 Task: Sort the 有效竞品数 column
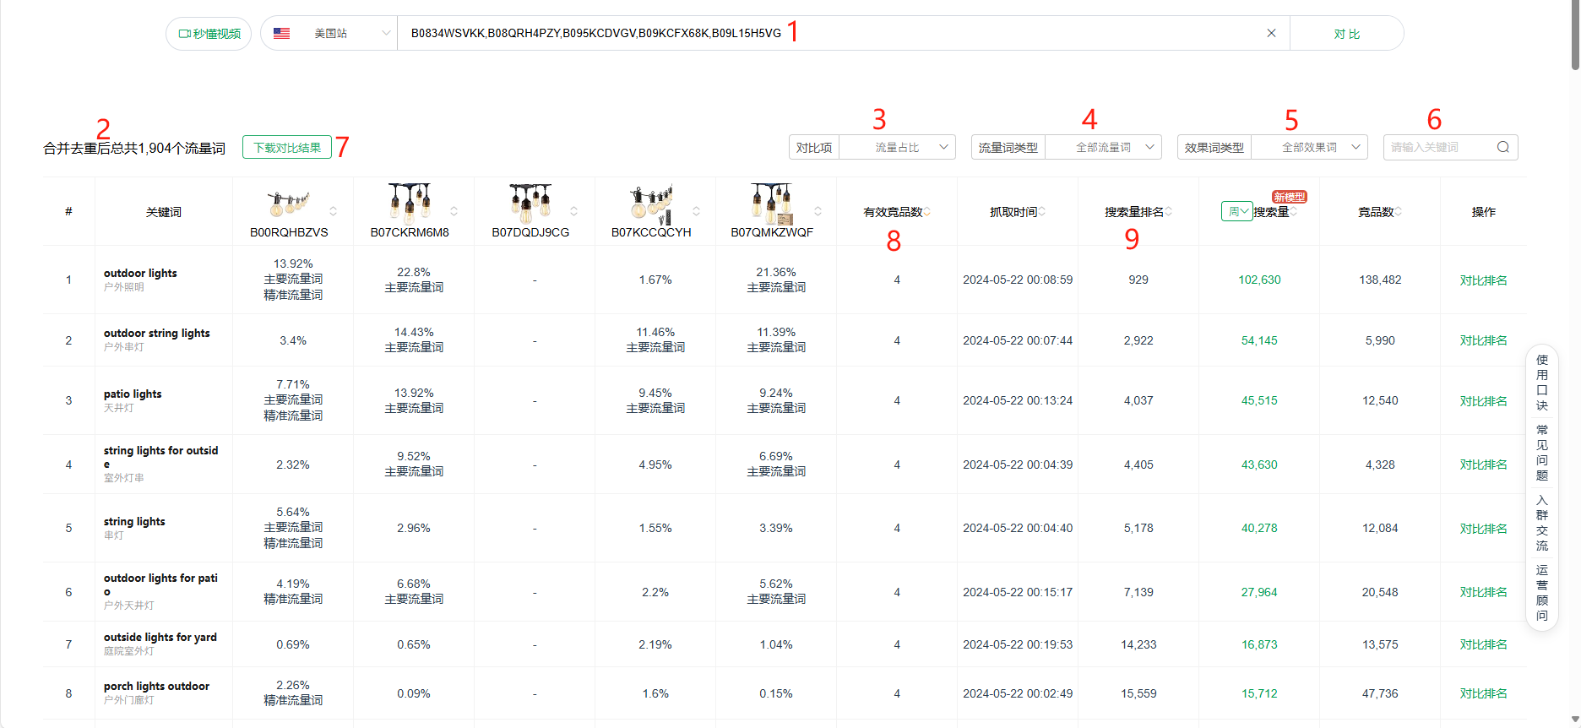[927, 212]
